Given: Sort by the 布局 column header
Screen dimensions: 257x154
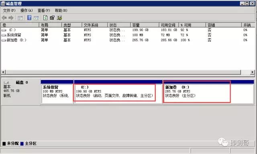Looking at the screenshot, I should 50,25.
